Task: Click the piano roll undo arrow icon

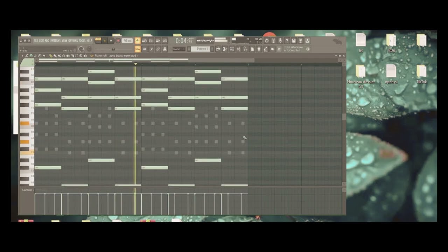Action: 44,56
